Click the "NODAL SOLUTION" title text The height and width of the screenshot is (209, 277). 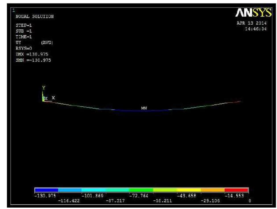click(x=35, y=16)
